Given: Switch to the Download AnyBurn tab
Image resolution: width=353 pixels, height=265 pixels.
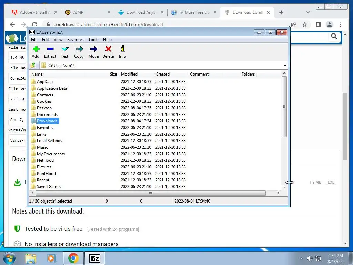Looking at the screenshot, I should click(x=141, y=12).
